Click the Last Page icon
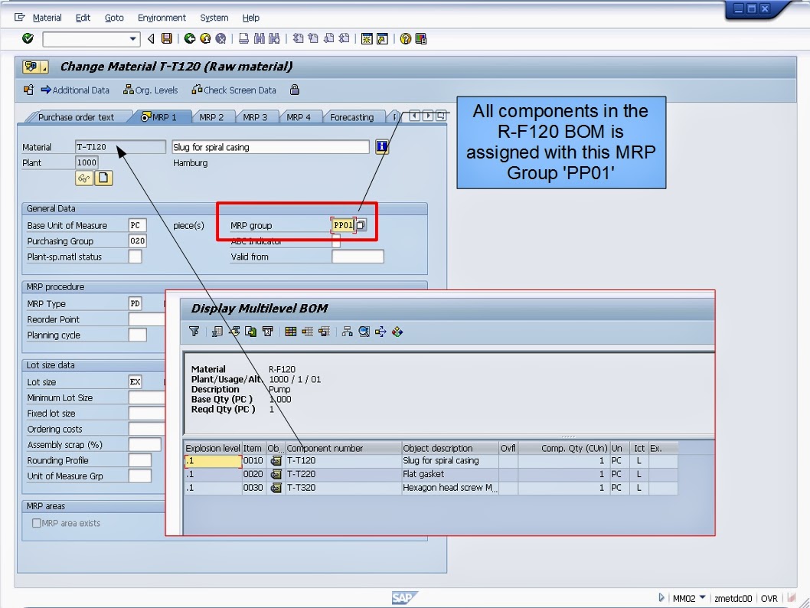Viewport: 810px width, 608px height. (x=344, y=39)
